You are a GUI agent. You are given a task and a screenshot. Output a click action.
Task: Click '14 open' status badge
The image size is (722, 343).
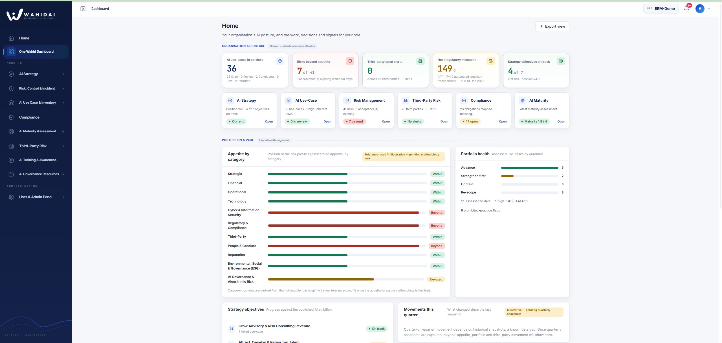pyautogui.click(x=470, y=122)
